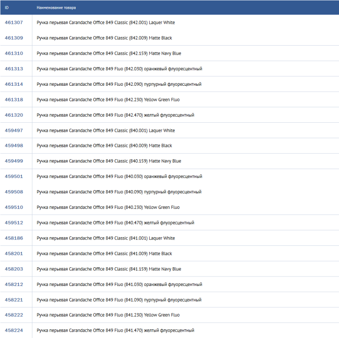Open product ID link 459497
Screen dimensions: 339x338
pyautogui.click(x=14, y=130)
